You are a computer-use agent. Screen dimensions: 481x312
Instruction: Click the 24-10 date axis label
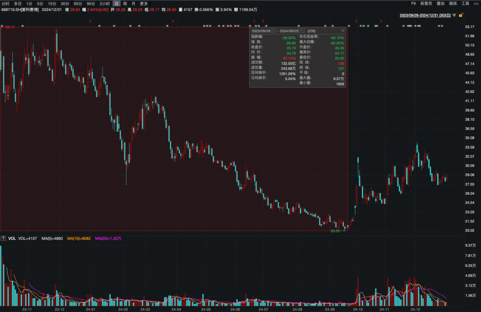tap(358, 309)
